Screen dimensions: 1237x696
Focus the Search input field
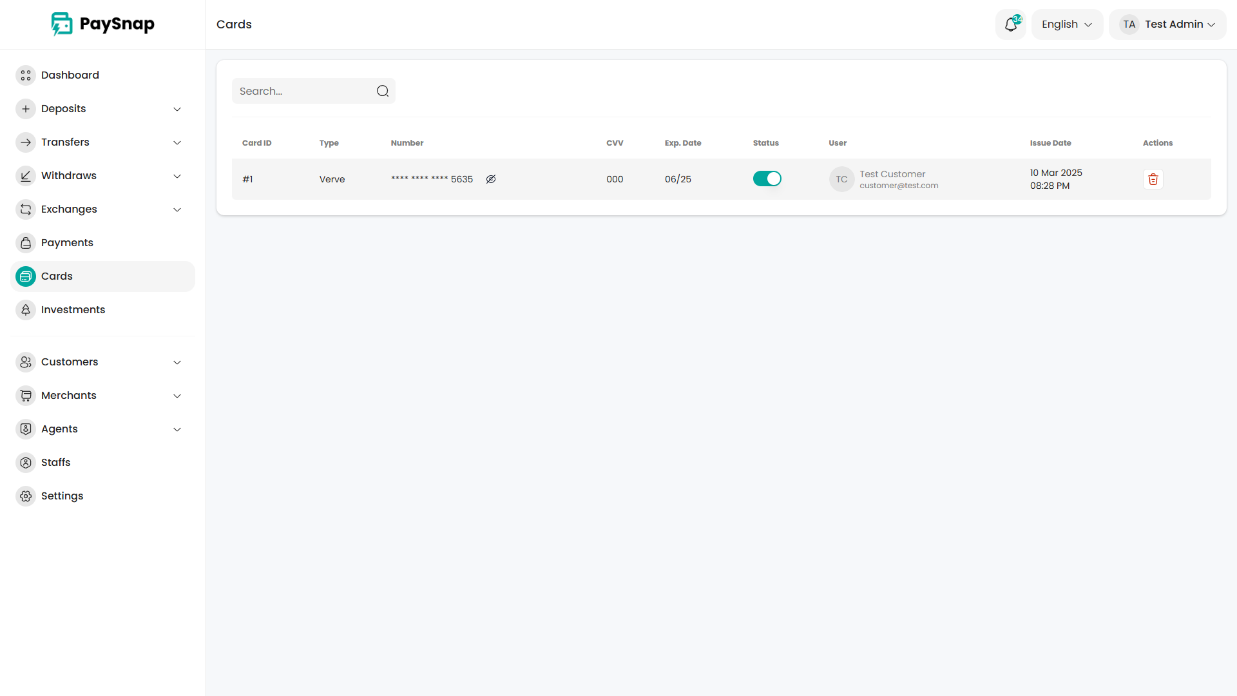point(303,91)
